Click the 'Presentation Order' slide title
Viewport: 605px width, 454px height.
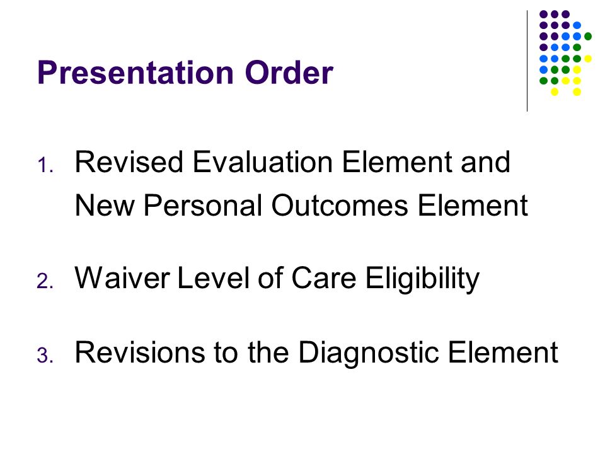point(185,72)
